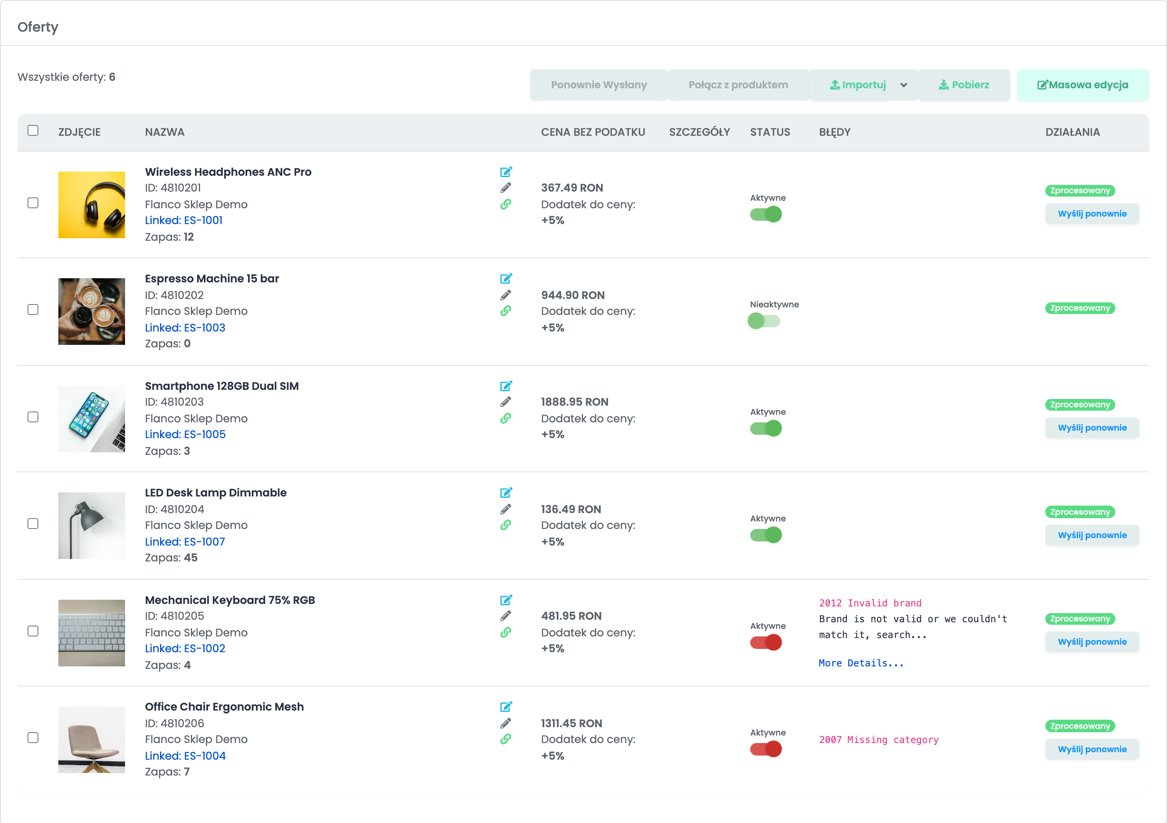Expand the Importuj dropdown arrow
The width and height of the screenshot is (1167, 823).
pyautogui.click(x=903, y=85)
